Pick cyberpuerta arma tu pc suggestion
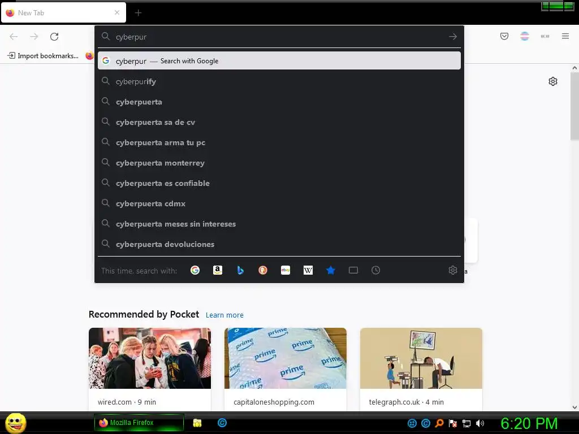579x434 pixels. (279, 142)
